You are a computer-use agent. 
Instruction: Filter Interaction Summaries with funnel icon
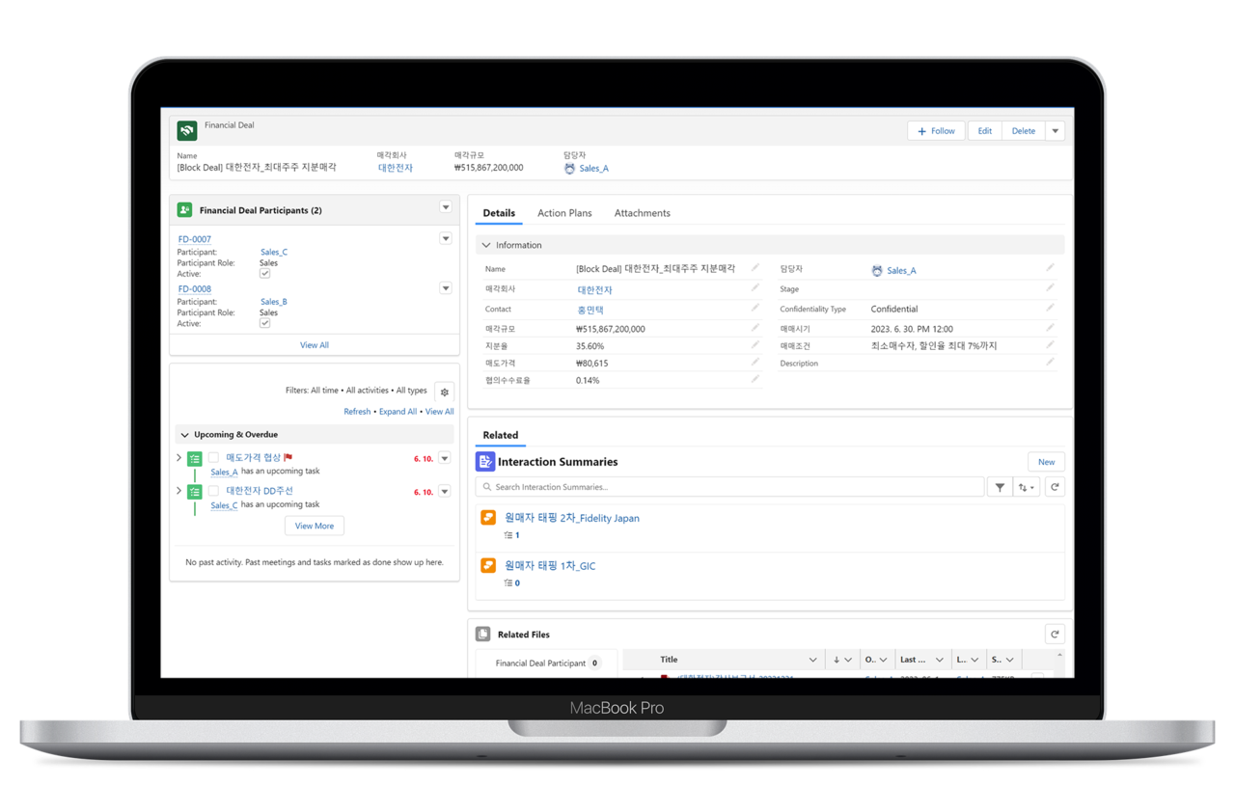click(x=1000, y=487)
